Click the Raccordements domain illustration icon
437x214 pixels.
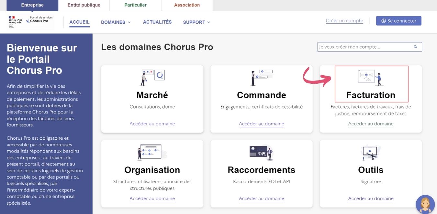262,152
